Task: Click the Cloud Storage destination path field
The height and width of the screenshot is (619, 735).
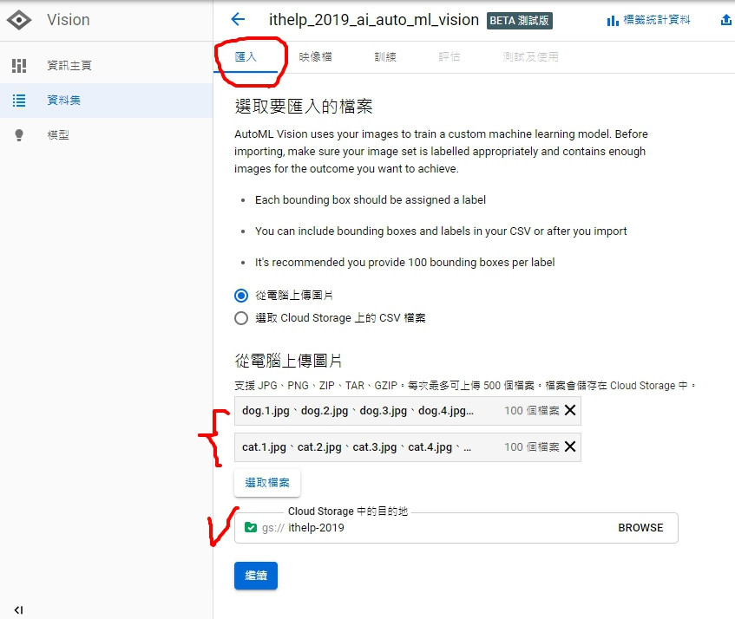Action: 456,528
